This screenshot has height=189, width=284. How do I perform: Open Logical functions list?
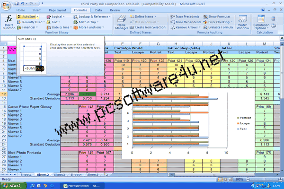click(x=55, y=17)
